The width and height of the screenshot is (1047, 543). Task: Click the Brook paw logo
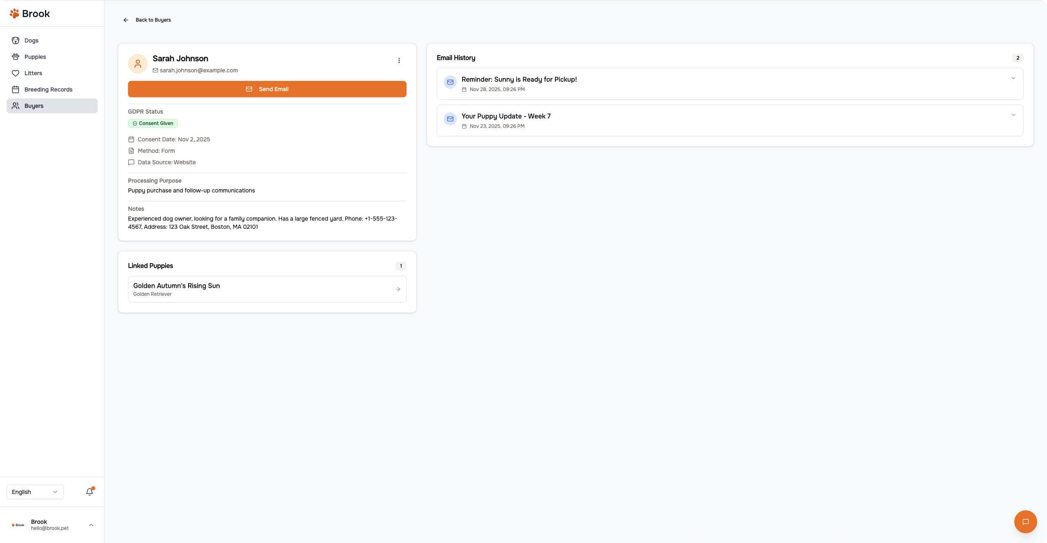(x=15, y=13)
